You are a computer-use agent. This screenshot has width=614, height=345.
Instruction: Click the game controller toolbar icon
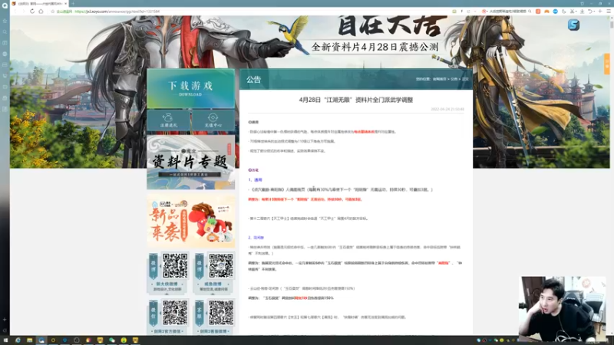tap(546, 11)
